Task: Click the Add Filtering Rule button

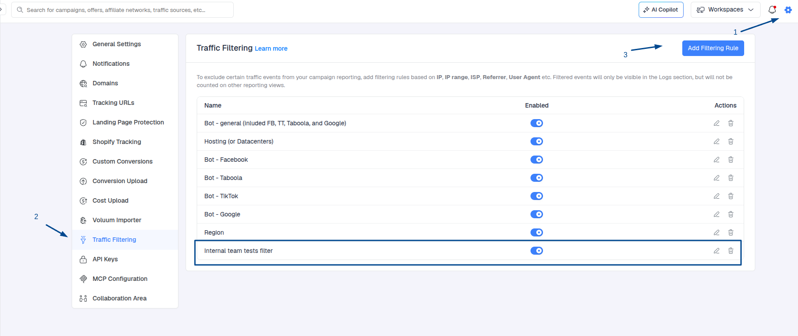Action: point(713,48)
